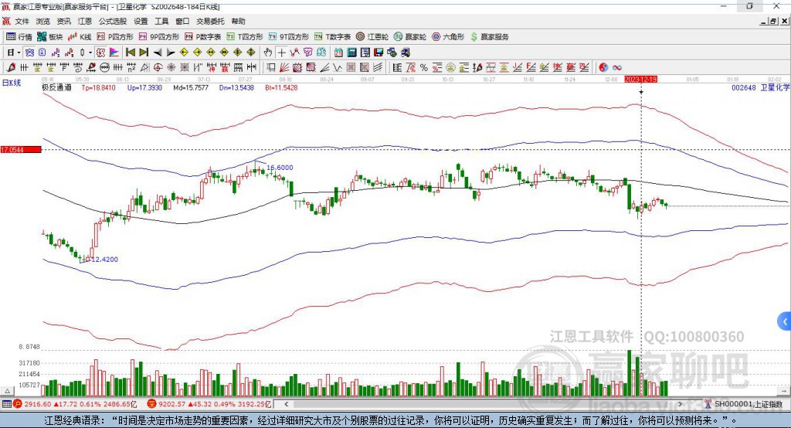
Task: Open the 交易委托 menu
Action: tap(210, 21)
